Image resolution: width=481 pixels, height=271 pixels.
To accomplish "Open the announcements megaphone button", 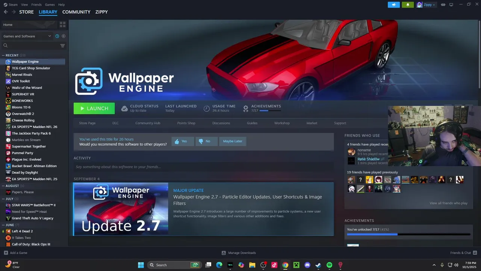I will click(394, 5).
